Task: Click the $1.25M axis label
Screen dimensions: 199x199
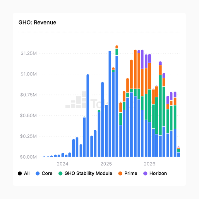Action: point(29,53)
